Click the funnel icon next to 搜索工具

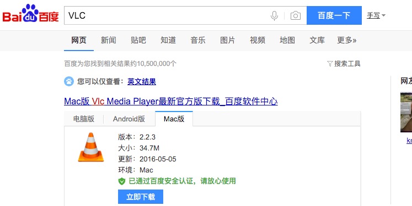pos(330,64)
